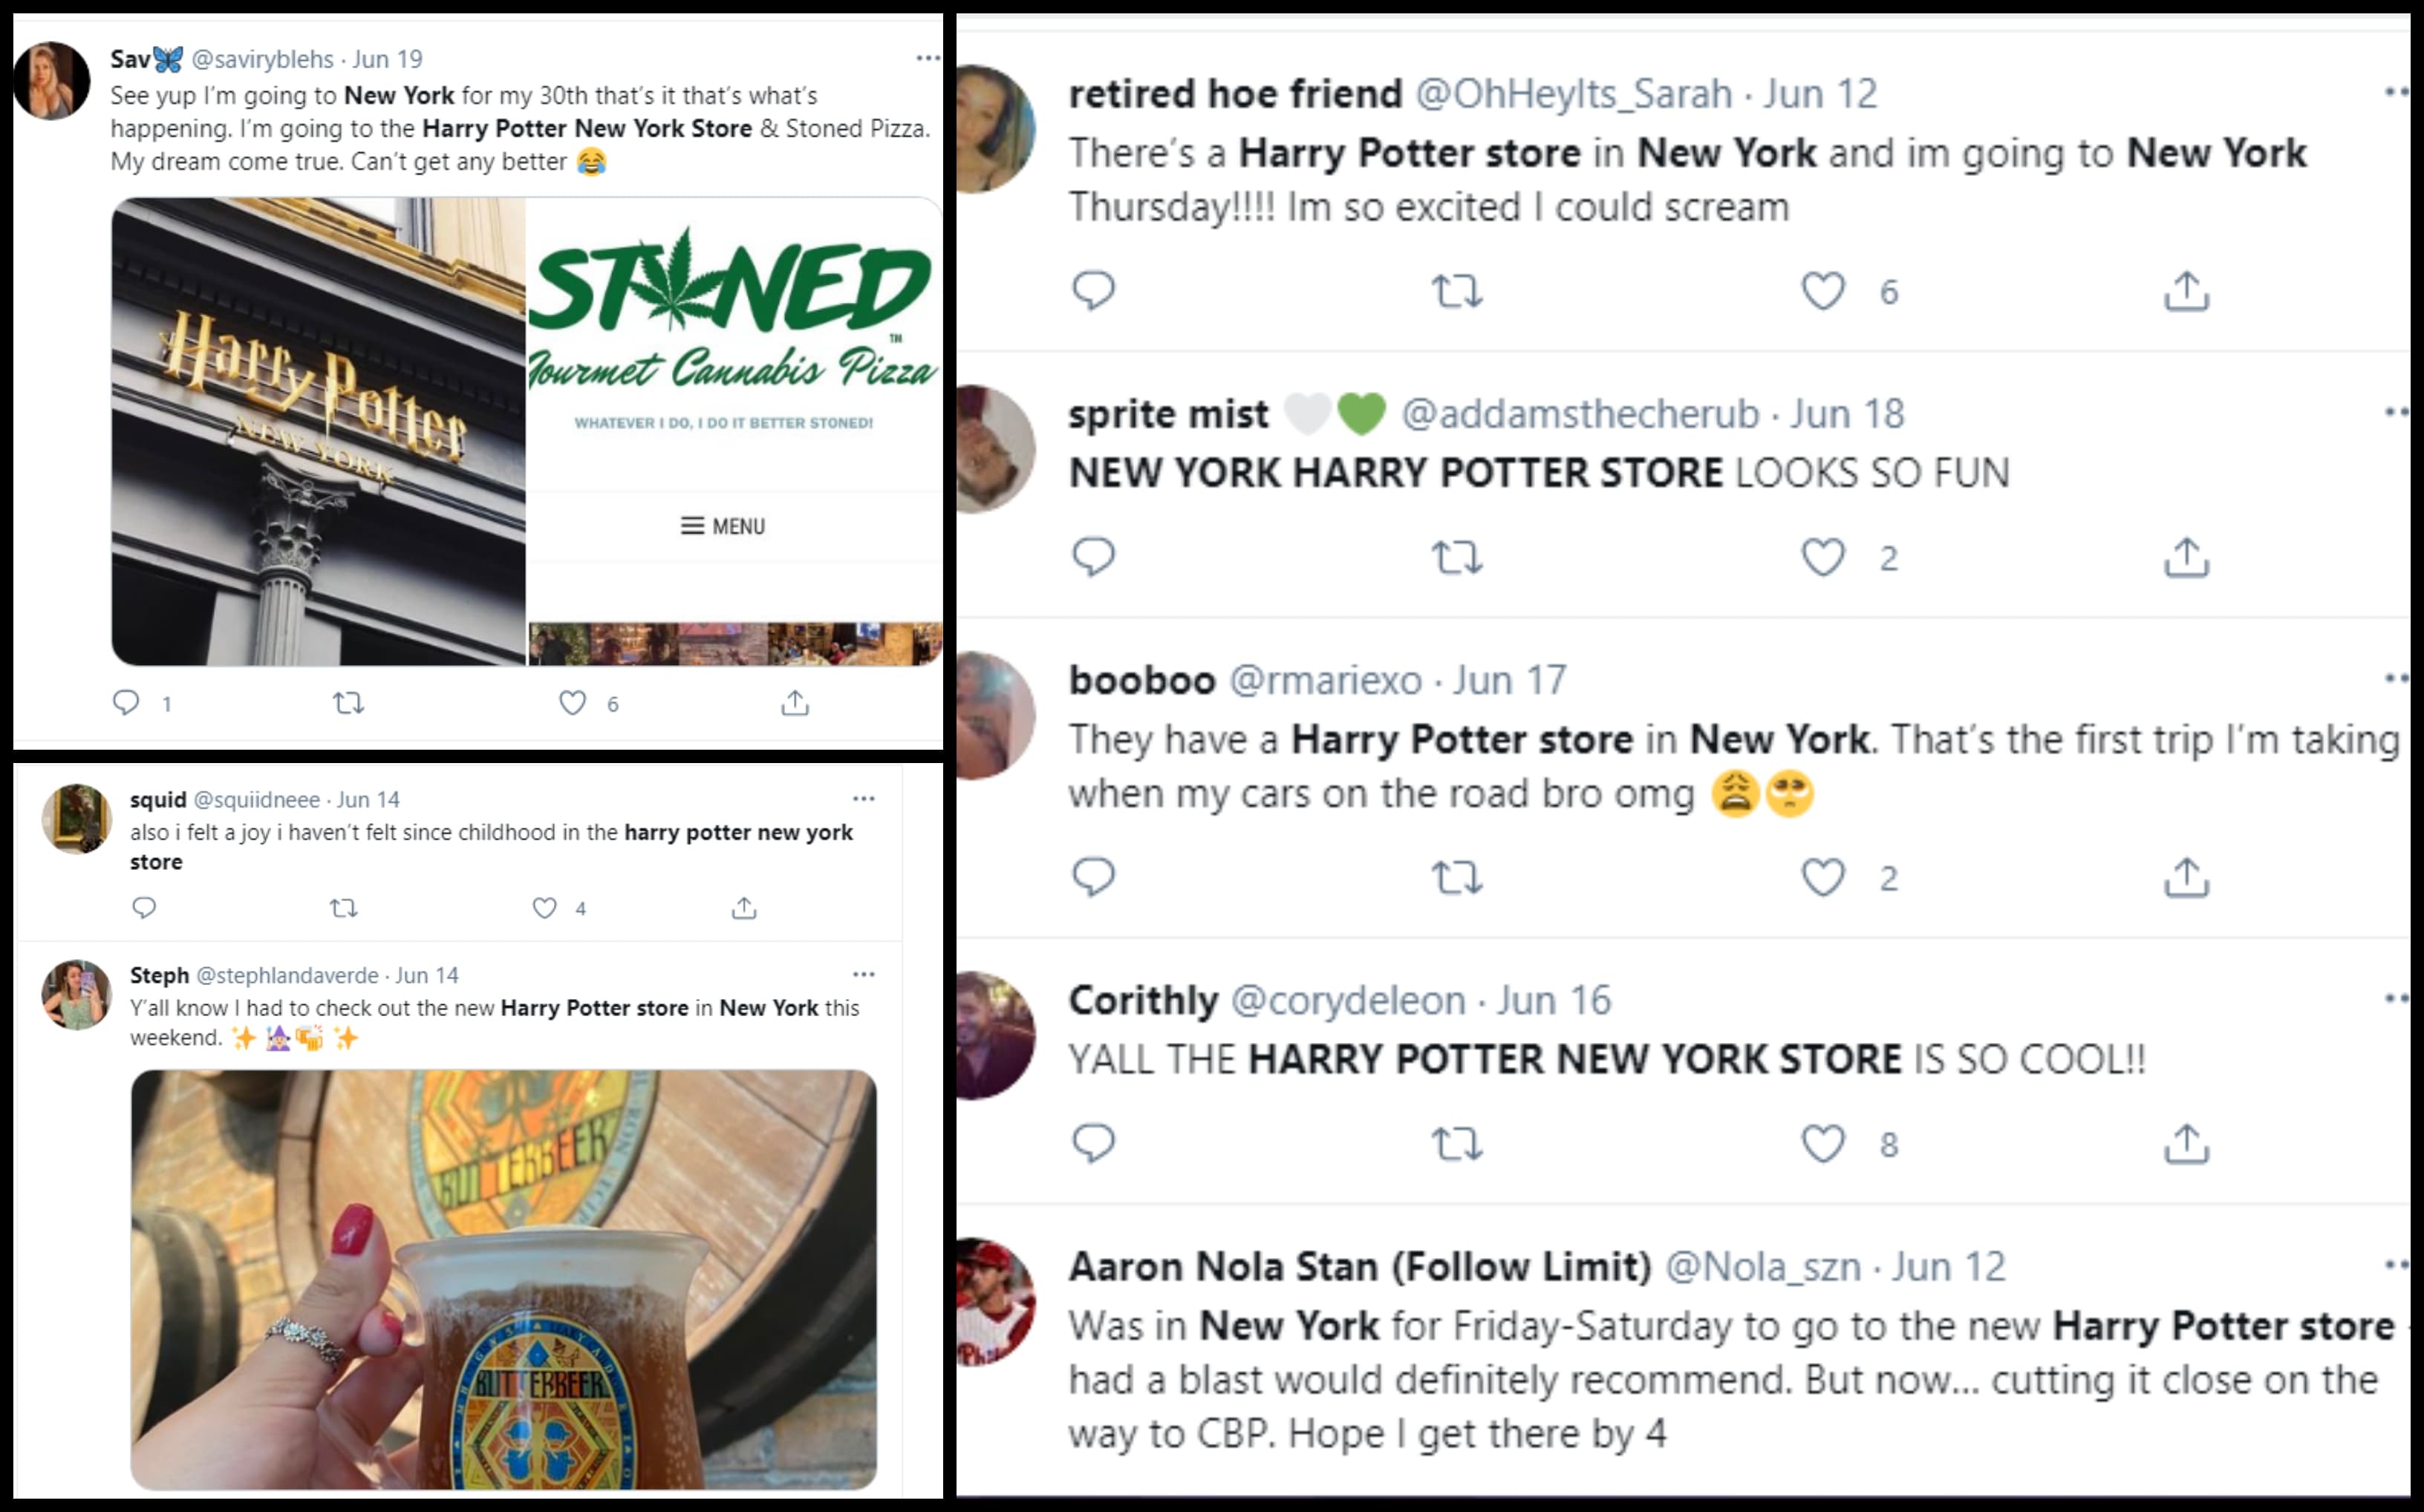Retweet squid's Harry Potter store tweet

343,908
